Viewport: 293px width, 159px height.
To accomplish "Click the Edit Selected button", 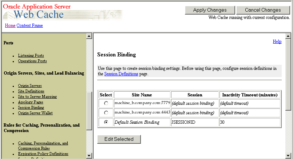I will click(119, 139).
